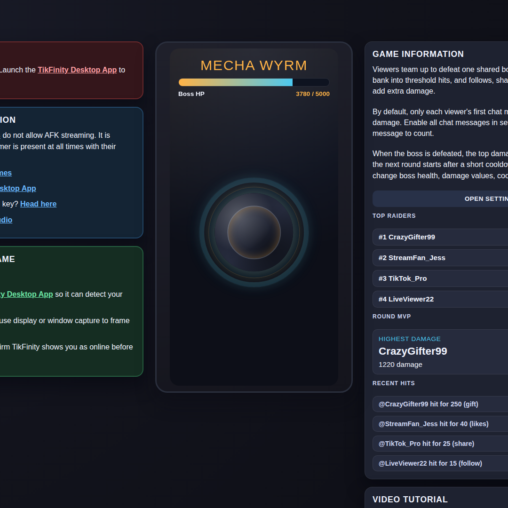Open the TikFinity Desktop App link in red panel
The height and width of the screenshot is (508, 508).
[77, 70]
